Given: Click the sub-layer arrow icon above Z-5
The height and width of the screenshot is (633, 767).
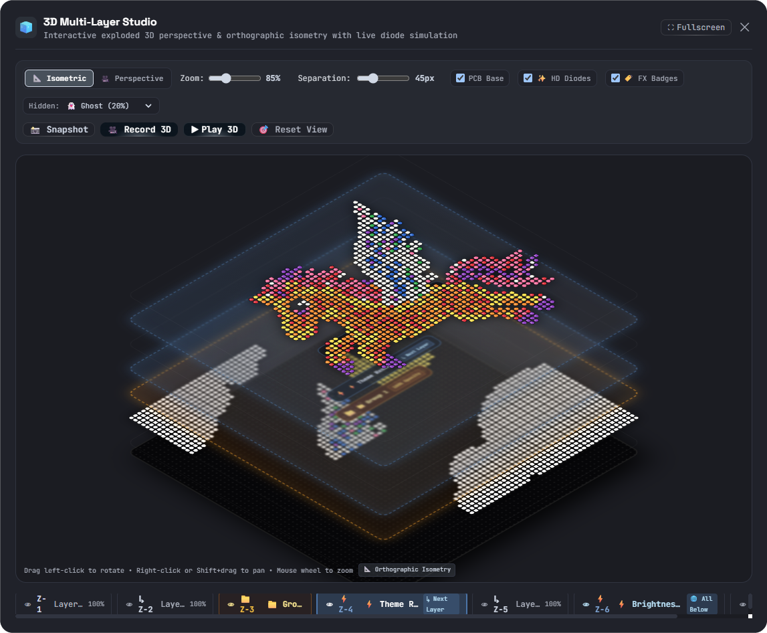Looking at the screenshot, I should (x=496, y=599).
